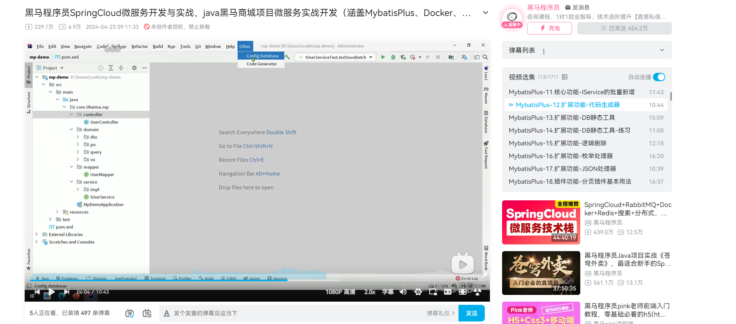736x324 pixels.
Task: Open SpringCloud 微服务技术栈 thumbnail
Action: (x=541, y=222)
